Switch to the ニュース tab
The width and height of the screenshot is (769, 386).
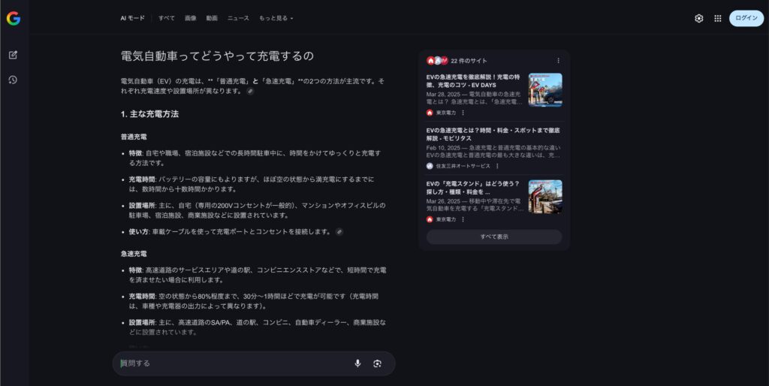(238, 18)
